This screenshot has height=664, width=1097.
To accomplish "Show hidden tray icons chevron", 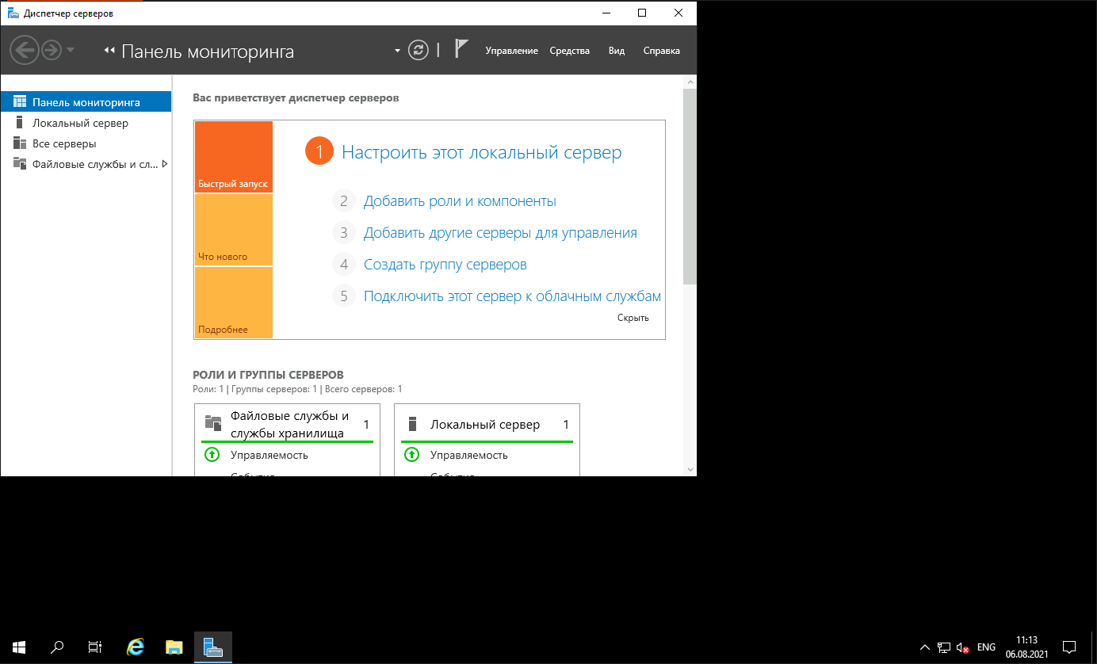I will [x=923, y=647].
